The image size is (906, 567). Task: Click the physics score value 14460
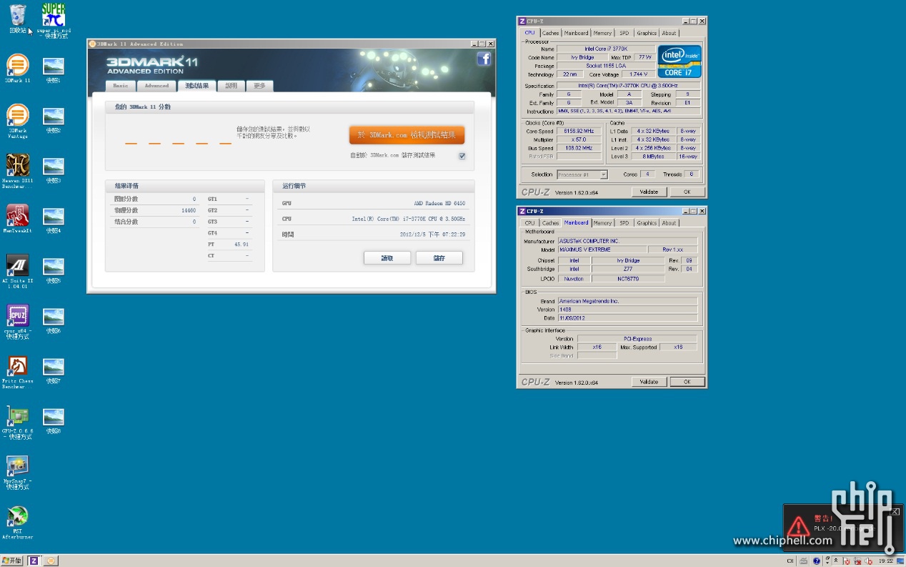pyautogui.click(x=189, y=211)
